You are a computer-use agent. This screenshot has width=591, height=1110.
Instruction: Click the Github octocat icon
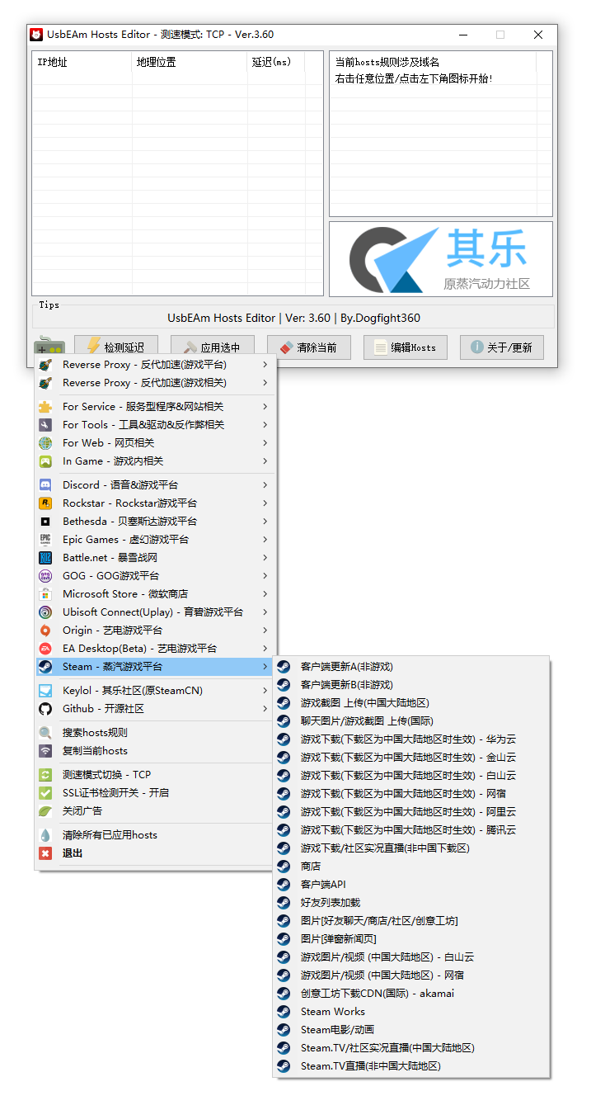tap(46, 709)
